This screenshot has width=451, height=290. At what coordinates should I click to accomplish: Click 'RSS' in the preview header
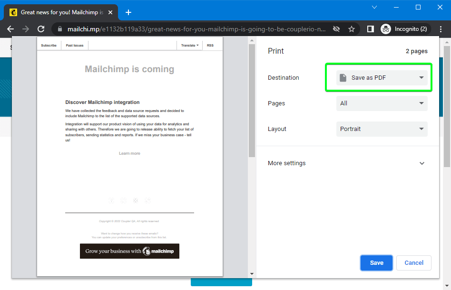point(210,45)
